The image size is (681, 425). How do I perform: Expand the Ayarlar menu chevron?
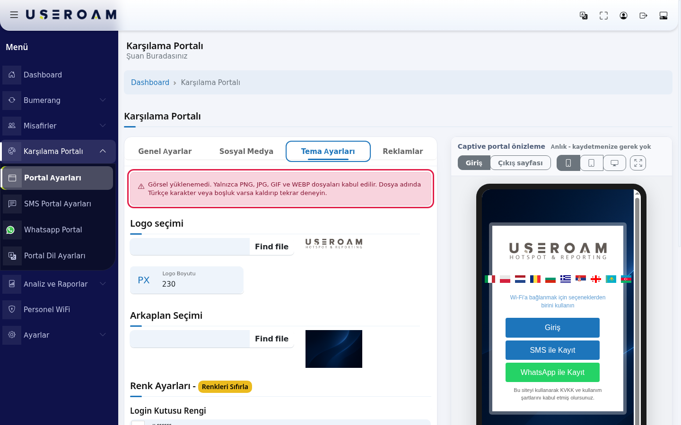tap(103, 335)
